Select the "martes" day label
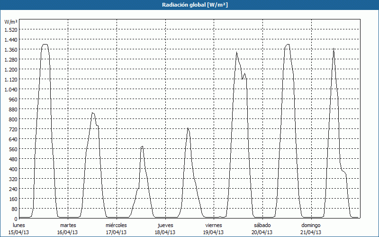This screenshot has height=237, width=379. 68,225
